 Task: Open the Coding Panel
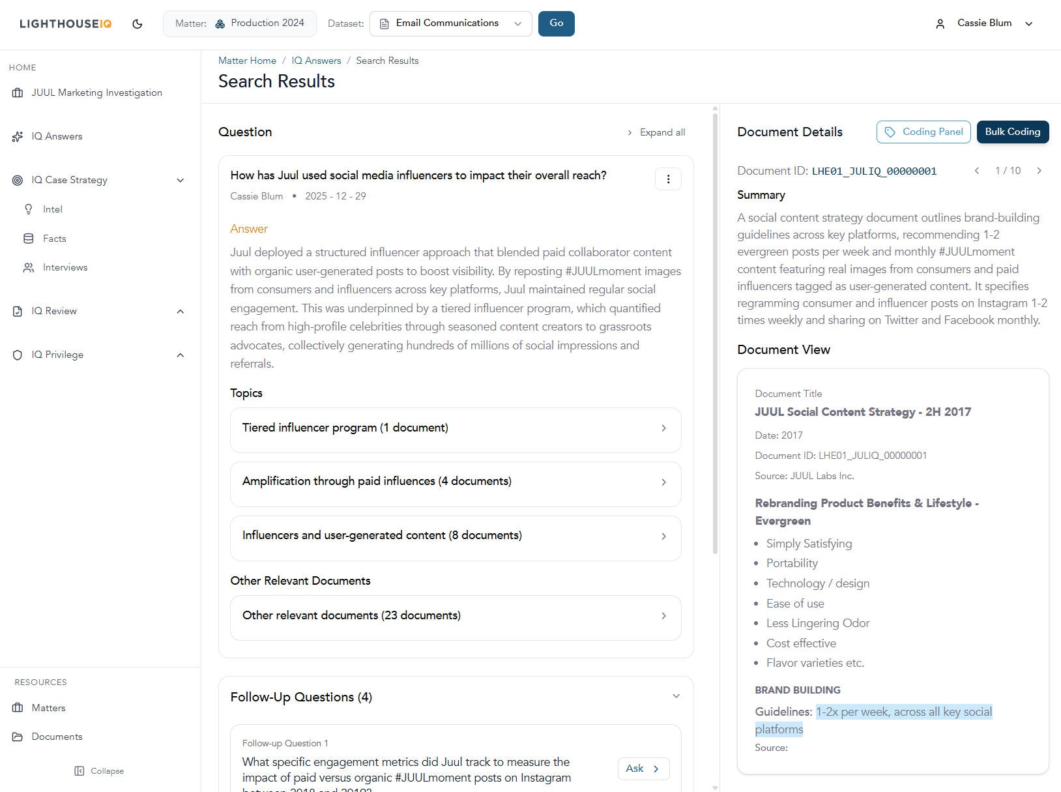point(923,132)
